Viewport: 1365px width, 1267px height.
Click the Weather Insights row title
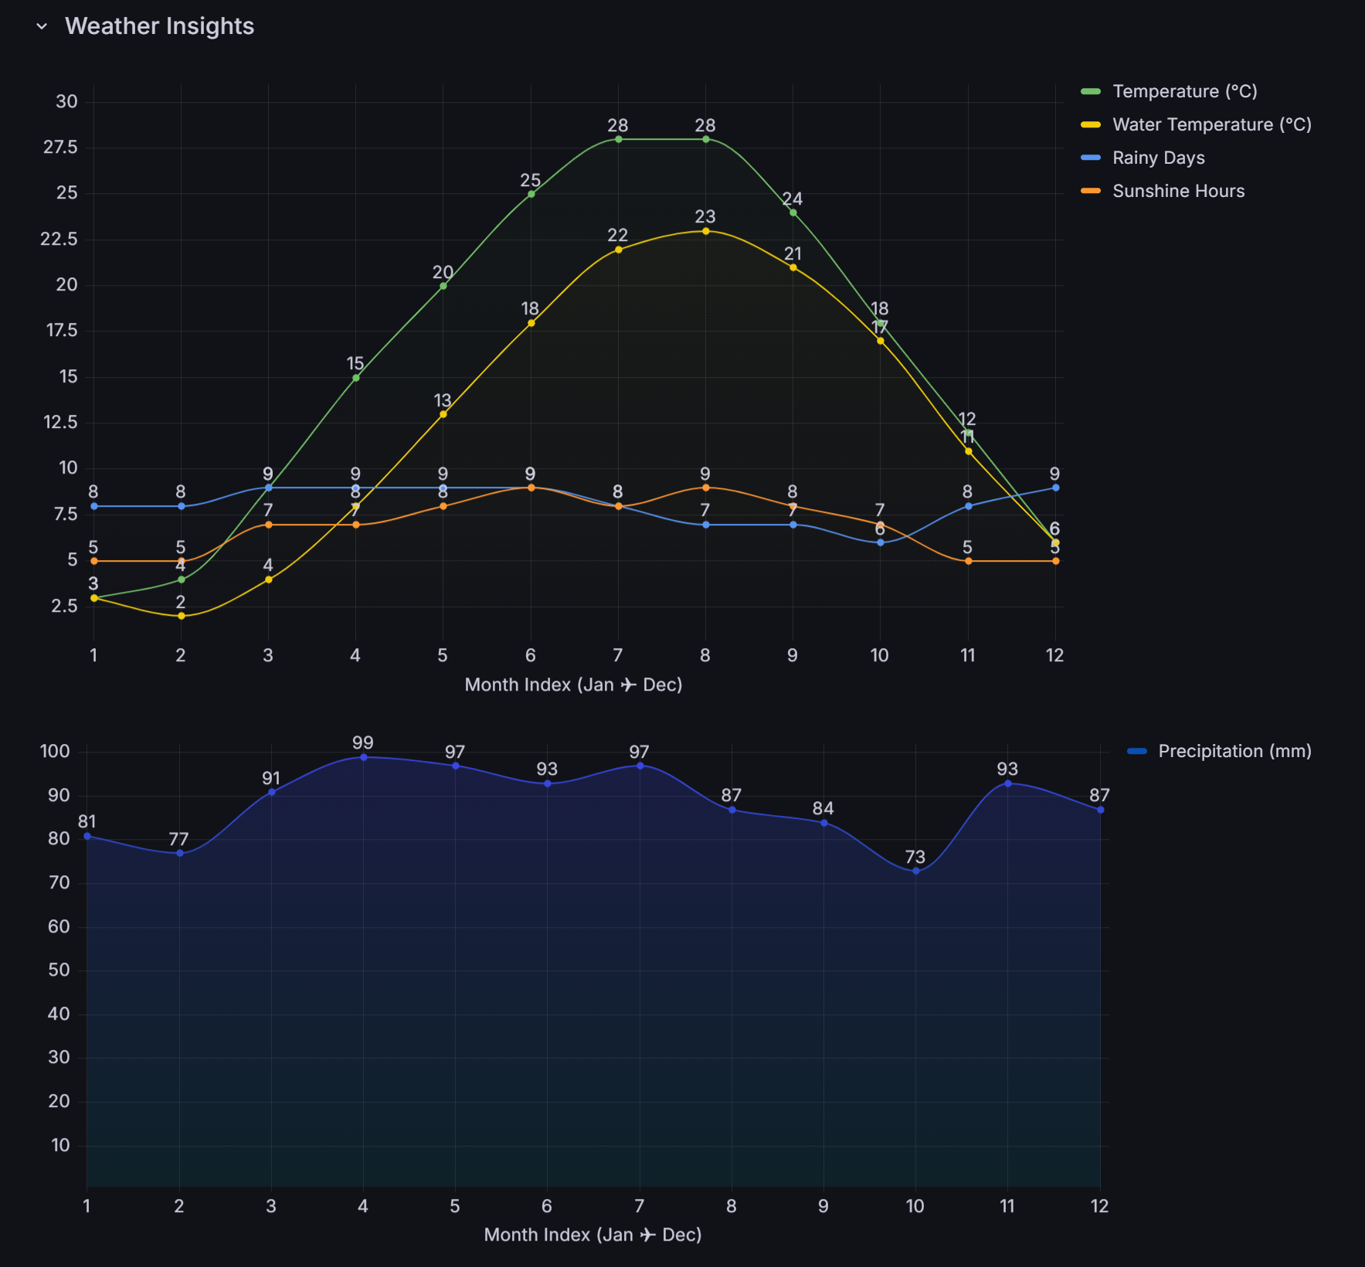coord(159,26)
